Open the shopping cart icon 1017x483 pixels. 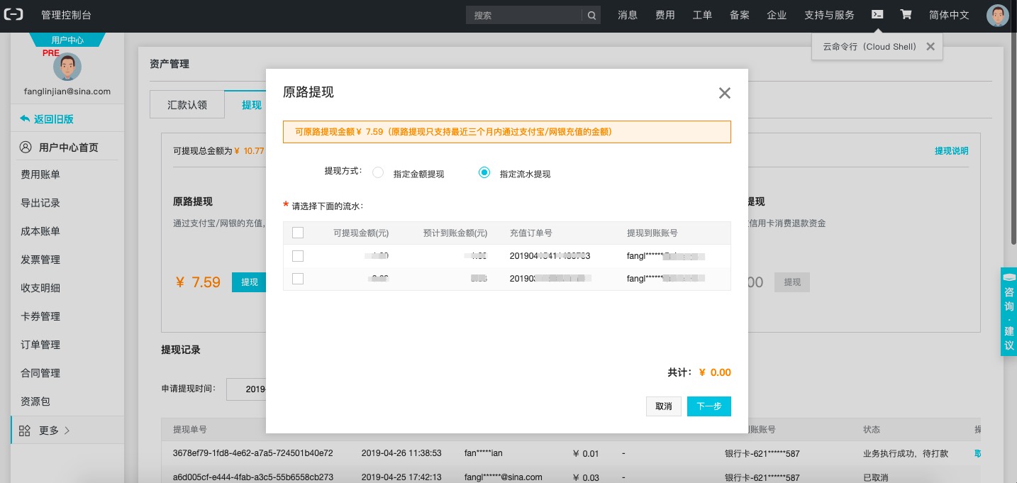click(906, 14)
